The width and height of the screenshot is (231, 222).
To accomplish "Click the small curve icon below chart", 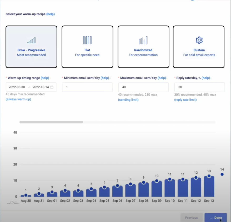I will [13, 202].
